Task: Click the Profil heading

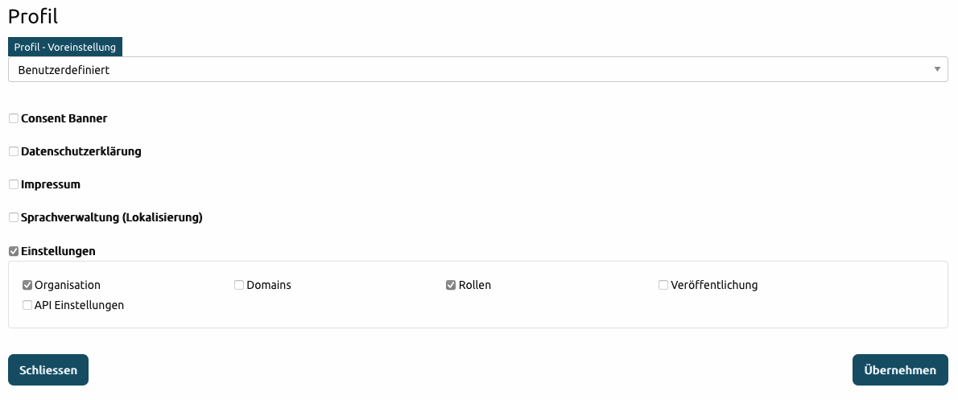Action: coord(33,15)
